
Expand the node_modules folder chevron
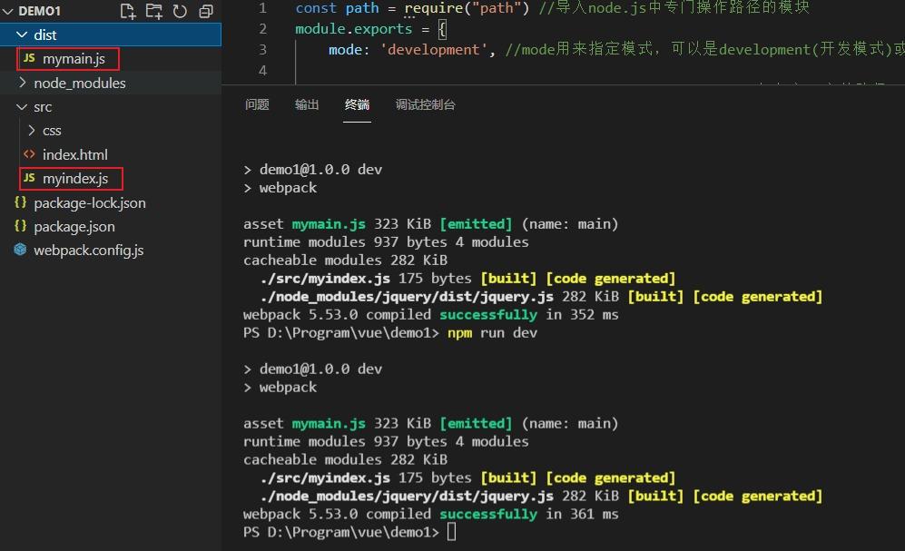[x=22, y=83]
